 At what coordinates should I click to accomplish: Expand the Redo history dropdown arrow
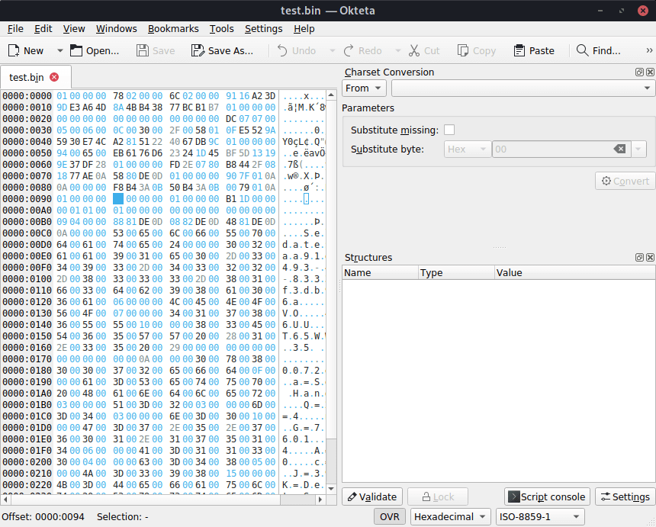pos(398,50)
